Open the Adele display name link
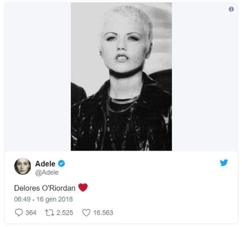The width and height of the screenshot is (242, 227). 45,164
